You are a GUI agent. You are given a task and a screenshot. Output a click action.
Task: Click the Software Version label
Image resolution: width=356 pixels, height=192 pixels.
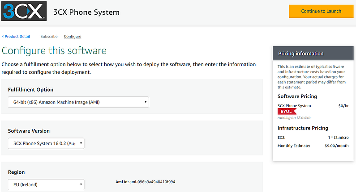coord(29,131)
